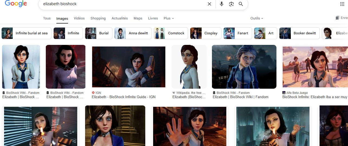The width and height of the screenshot is (348, 146).
Task: Open Elizabeth lighting cigarette in Rapture image
Action: [x=273, y=126]
